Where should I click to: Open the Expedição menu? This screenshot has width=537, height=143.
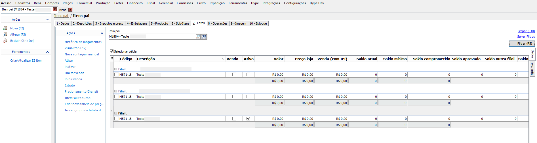[217, 3]
